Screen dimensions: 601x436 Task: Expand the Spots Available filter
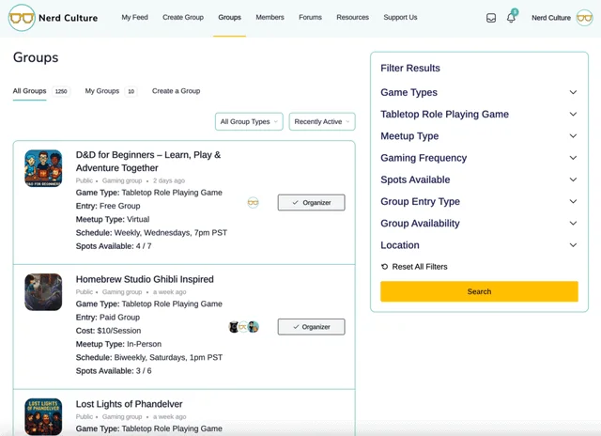[478, 179]
